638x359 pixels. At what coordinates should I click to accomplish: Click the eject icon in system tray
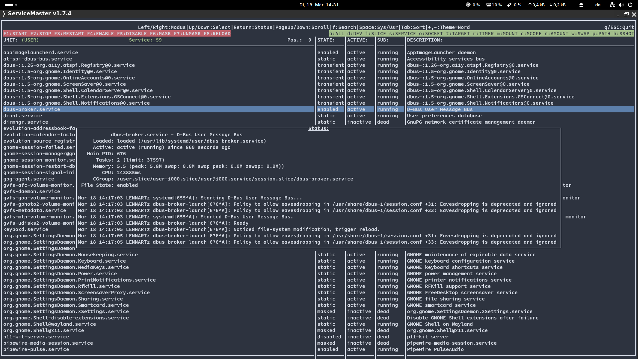[x=581, y=5]
